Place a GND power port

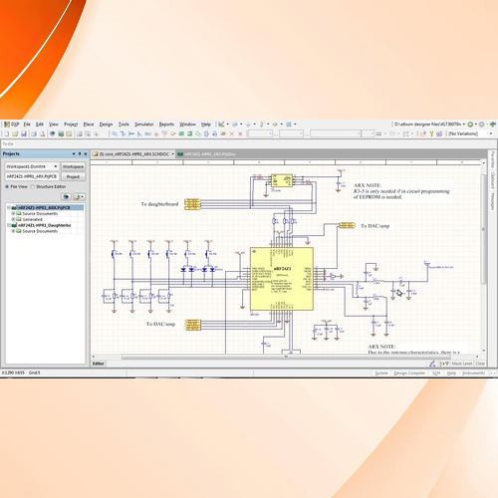156,133
